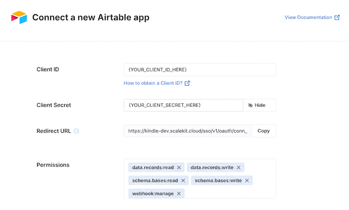Click external link icon after How to obtain Client ID

click(187, 83)
